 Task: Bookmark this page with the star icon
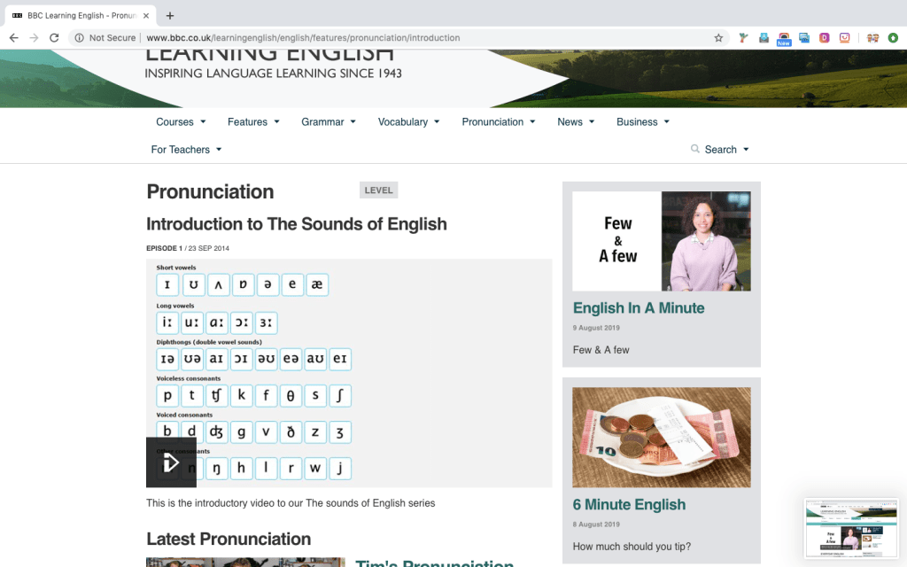(718, 38)
